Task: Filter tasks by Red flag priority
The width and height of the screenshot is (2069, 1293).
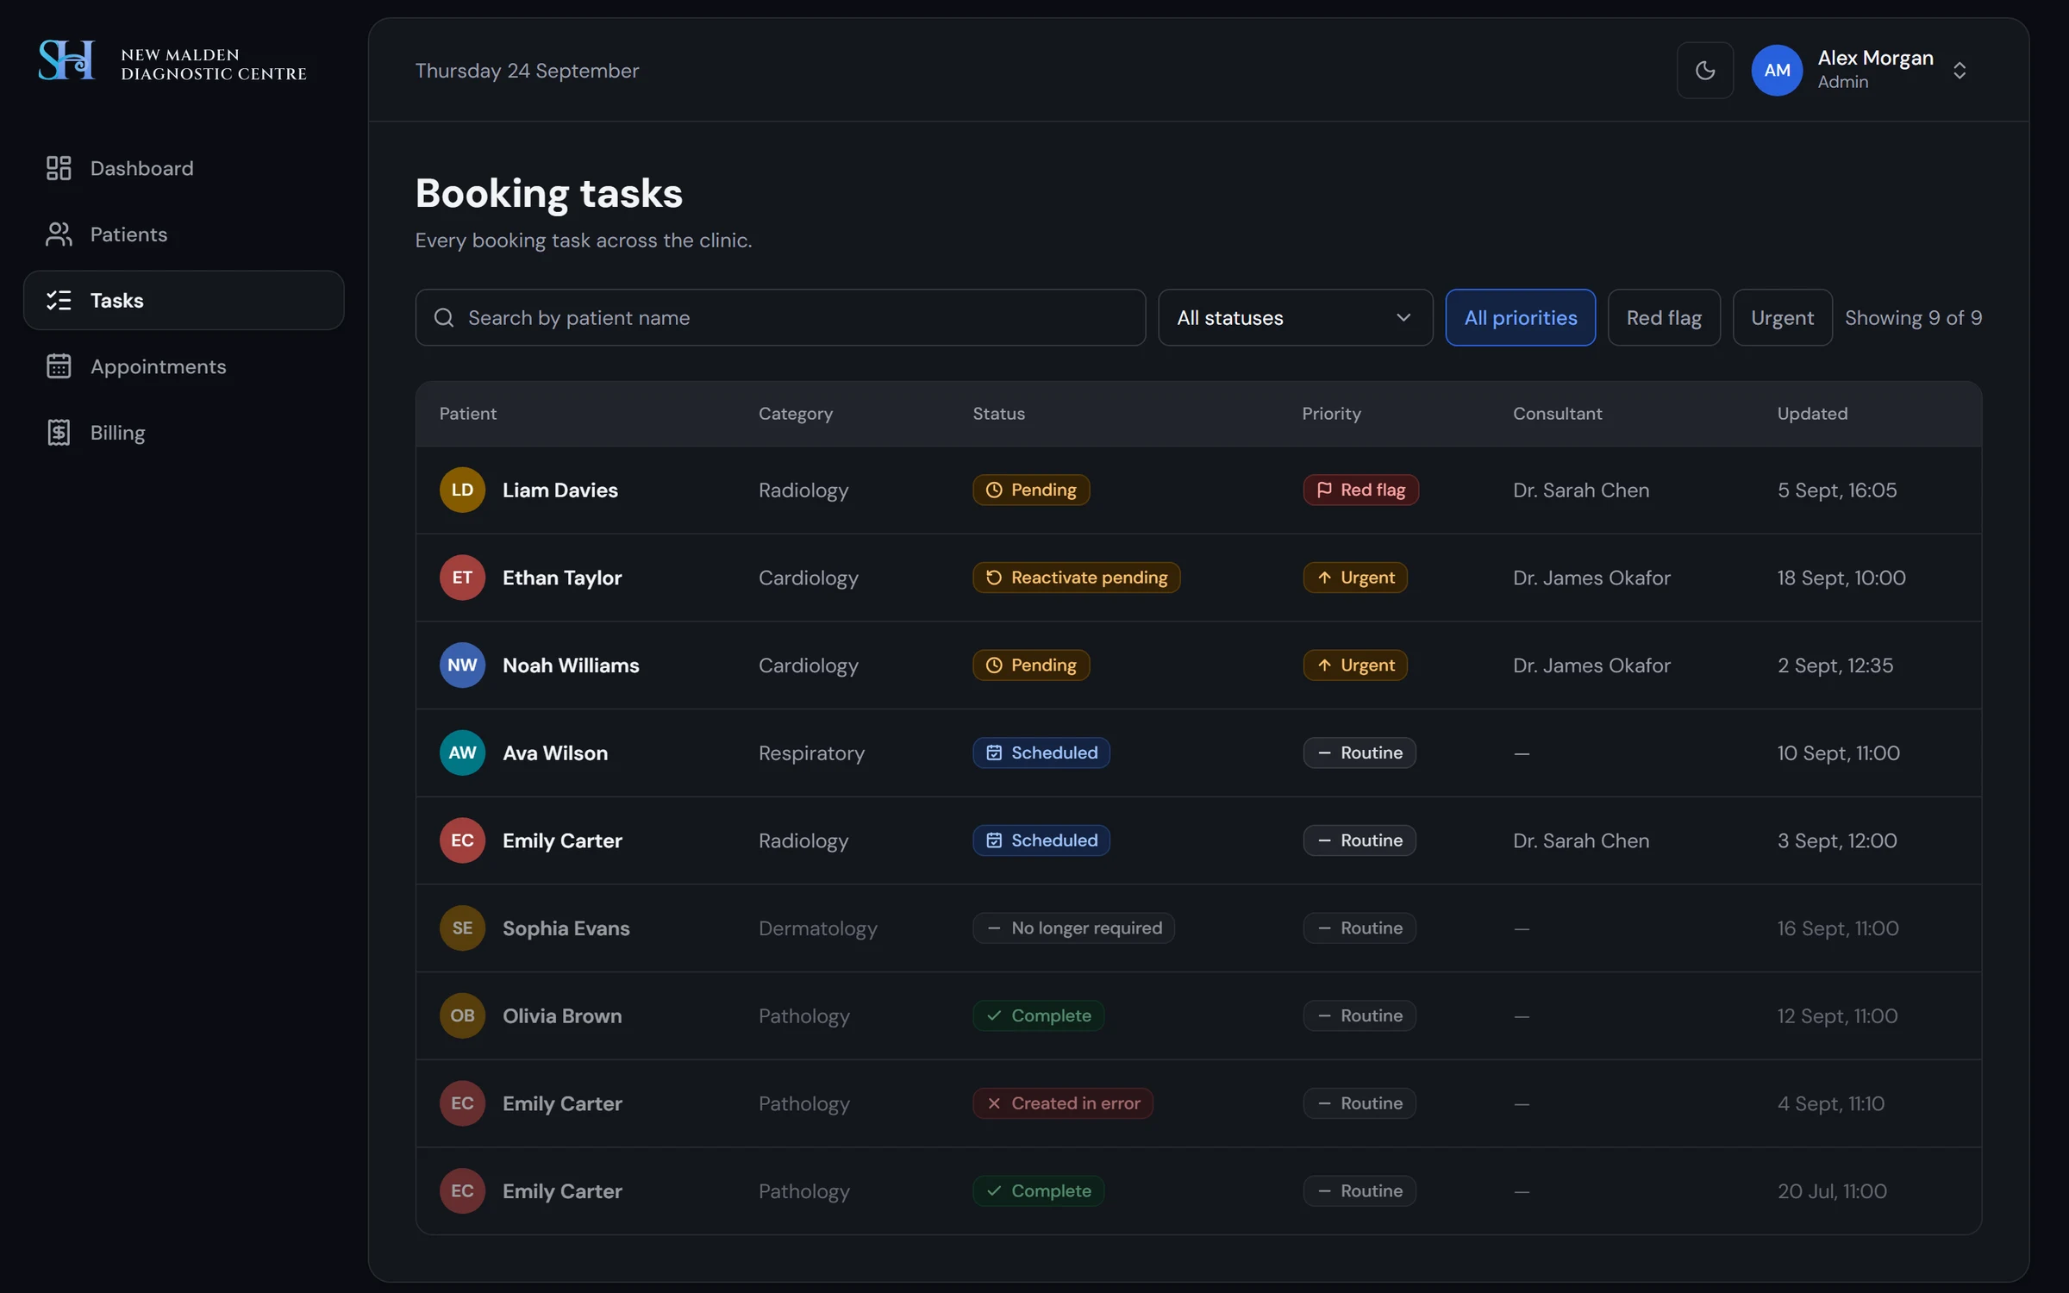Action: (1664, 318)
